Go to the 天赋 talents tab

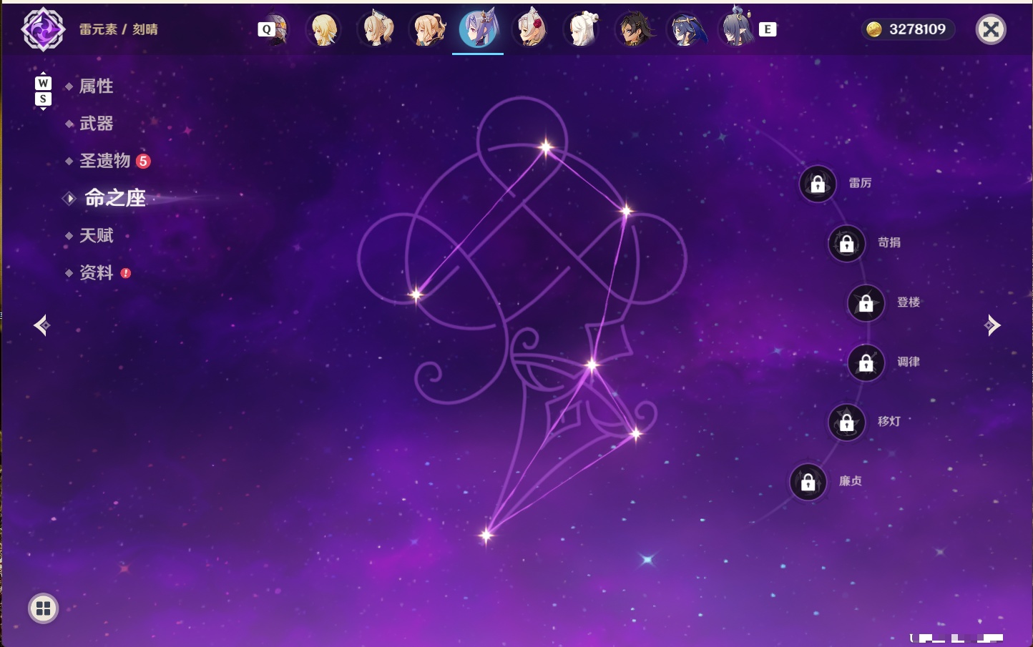point(96,235)
